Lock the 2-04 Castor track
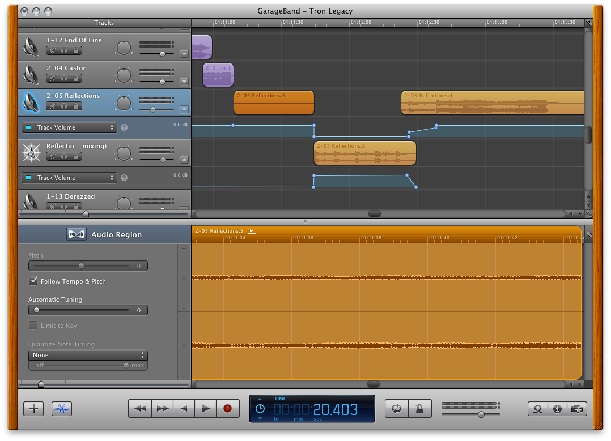Viewport: 611px width, 441px height. (x=76, y=78)
